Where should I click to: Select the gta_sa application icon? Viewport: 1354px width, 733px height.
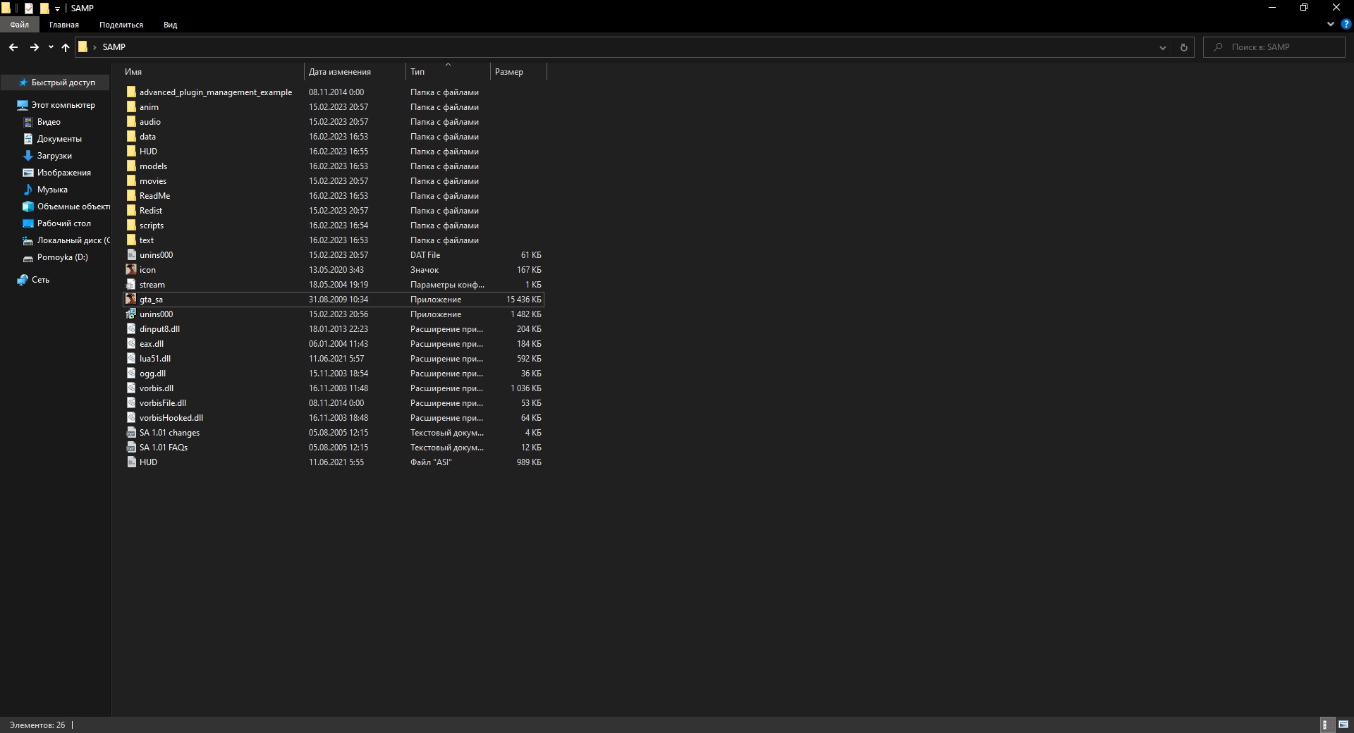[x=131, y=300]
